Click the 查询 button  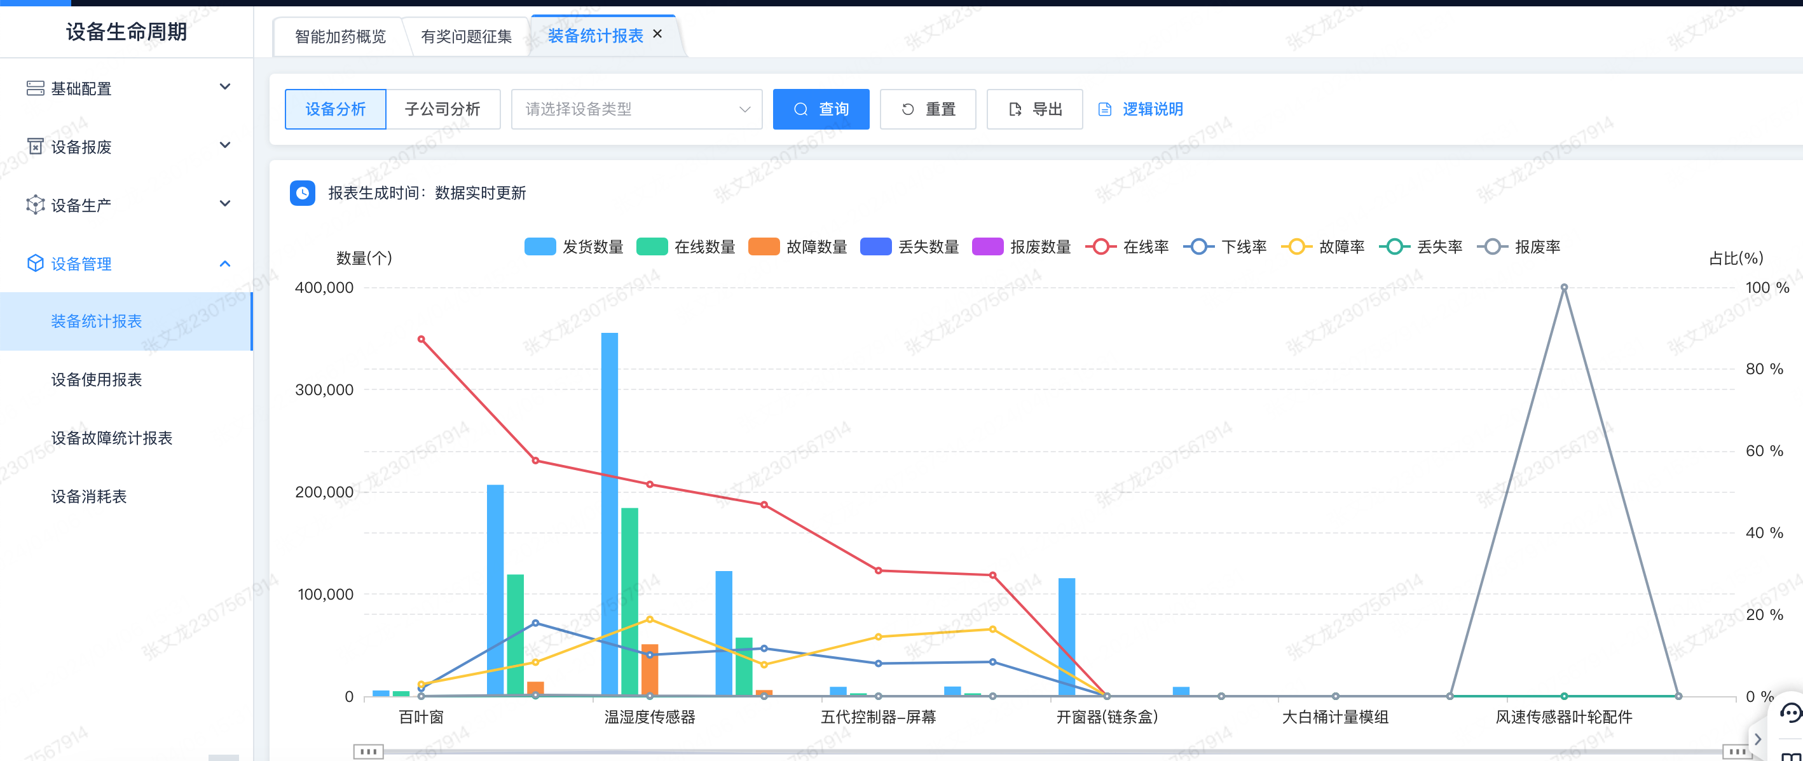pos(821,109)
